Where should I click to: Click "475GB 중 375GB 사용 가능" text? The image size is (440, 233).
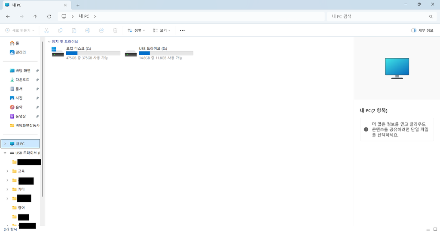pos(87,58)
